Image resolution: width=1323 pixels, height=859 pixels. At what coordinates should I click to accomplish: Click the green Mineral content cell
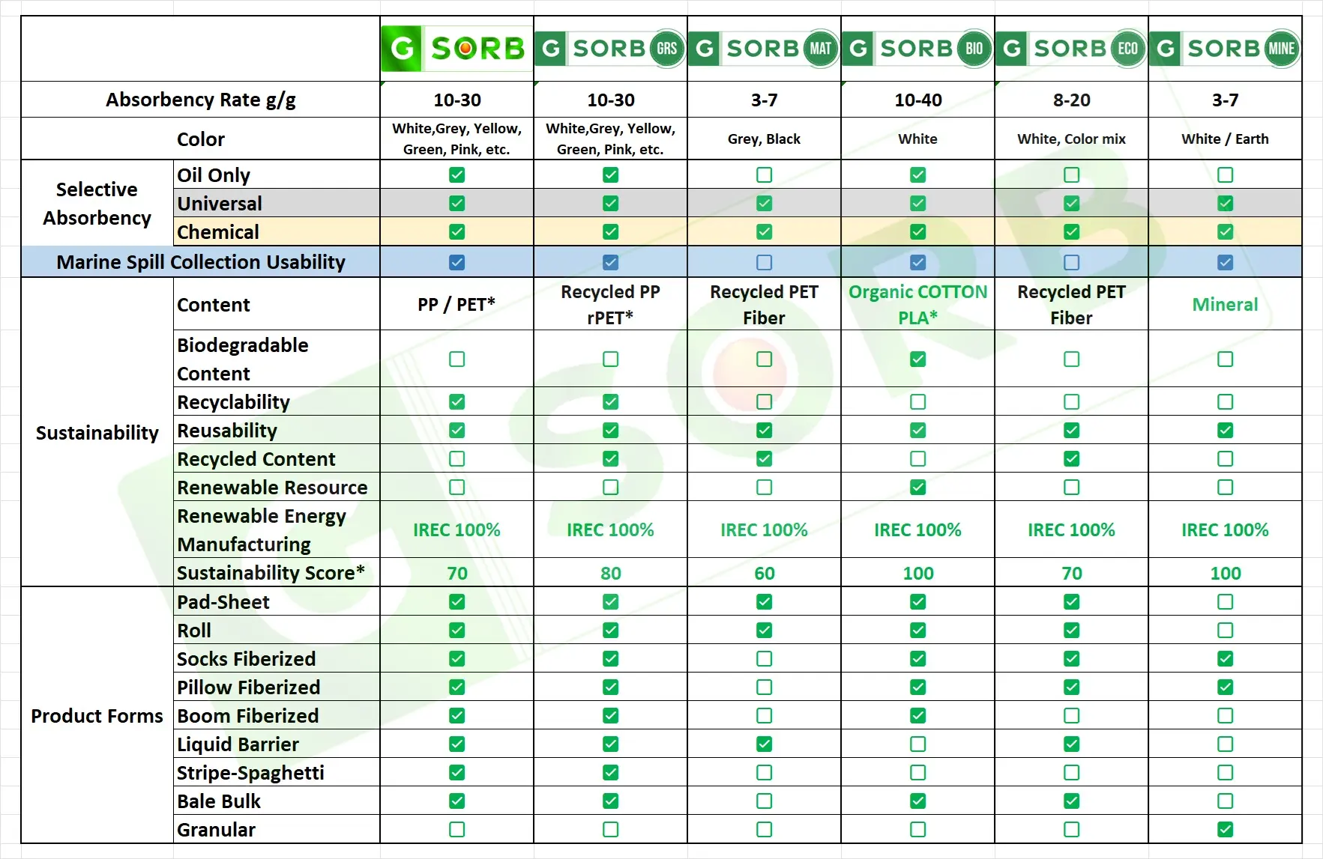pyautogui.click(x=1225, y=305)
